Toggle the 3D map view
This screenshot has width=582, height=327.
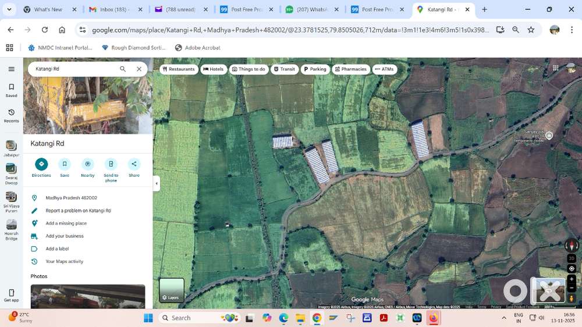click(572, 258)
